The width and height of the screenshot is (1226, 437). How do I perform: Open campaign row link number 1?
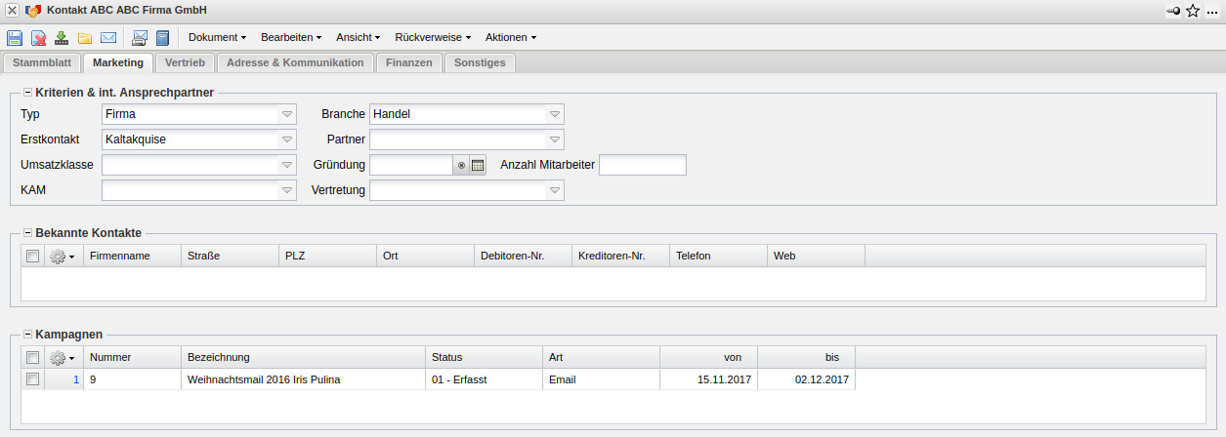click(76, 379)
